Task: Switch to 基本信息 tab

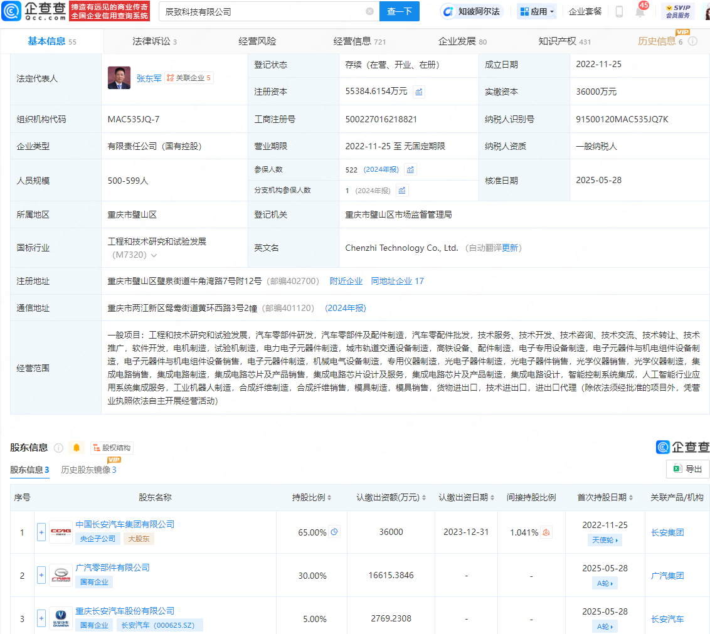Action: [x=52, y=41]
